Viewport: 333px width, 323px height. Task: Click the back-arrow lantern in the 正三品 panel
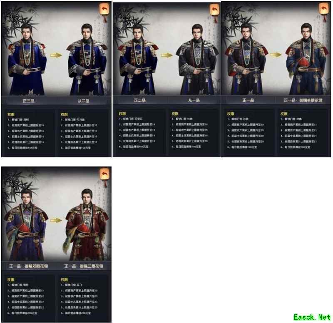tap(104, 9)
